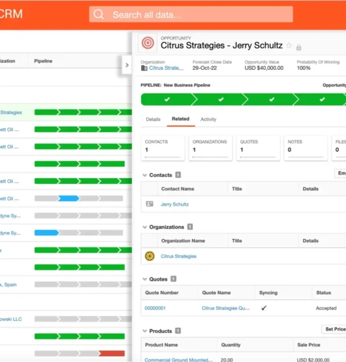Switch to the Details tab

pyautogui.click(x=153, y=119)
